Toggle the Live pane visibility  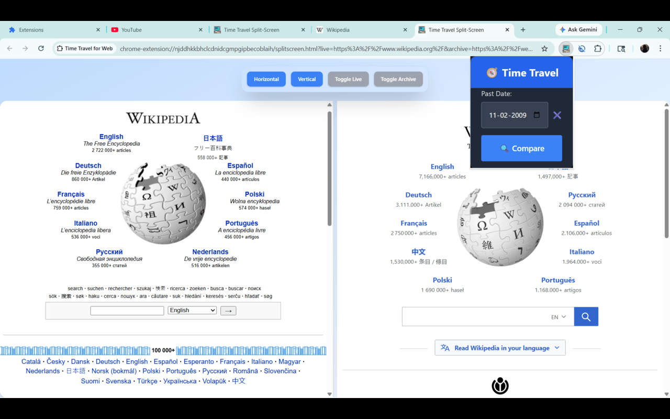(x=348, y=79)
